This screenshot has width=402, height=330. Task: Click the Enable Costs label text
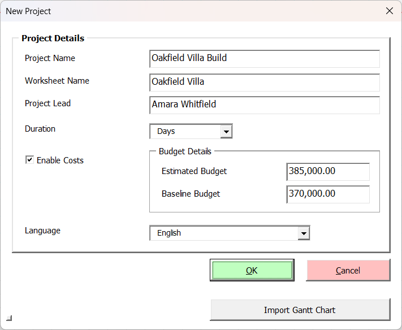pyautogui.click(x=60, y=160)
